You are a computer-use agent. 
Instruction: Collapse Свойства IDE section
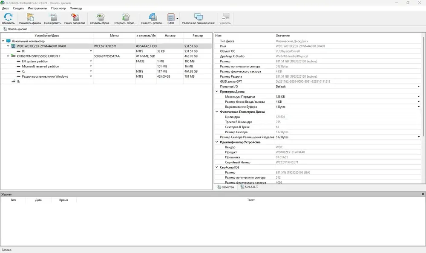click(217, 167)
